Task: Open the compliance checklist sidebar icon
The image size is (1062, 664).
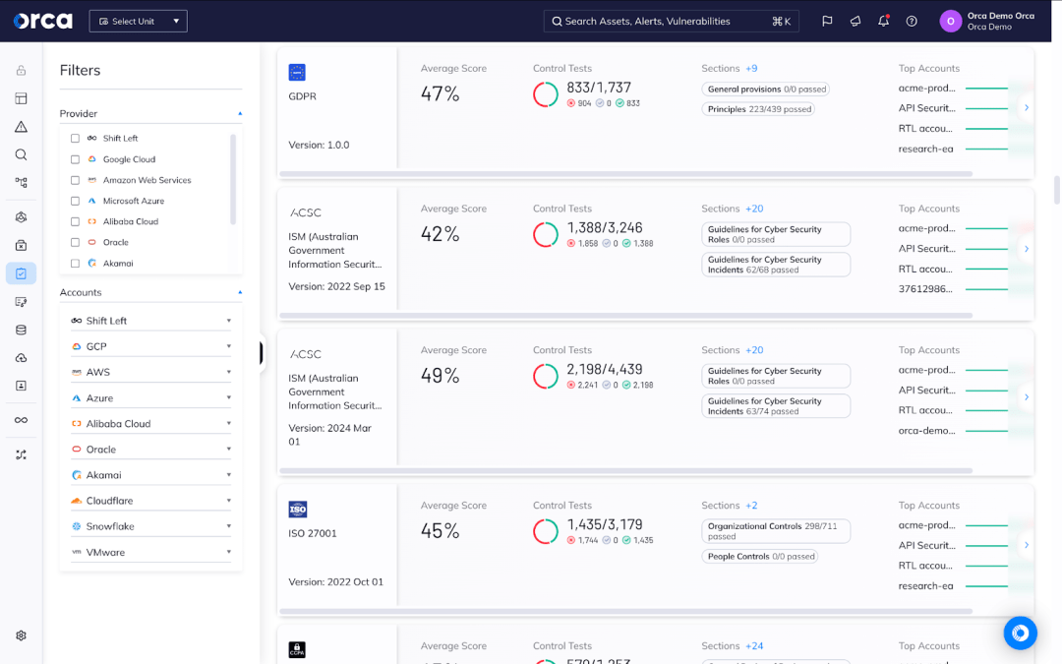Action: click(21, 273)
